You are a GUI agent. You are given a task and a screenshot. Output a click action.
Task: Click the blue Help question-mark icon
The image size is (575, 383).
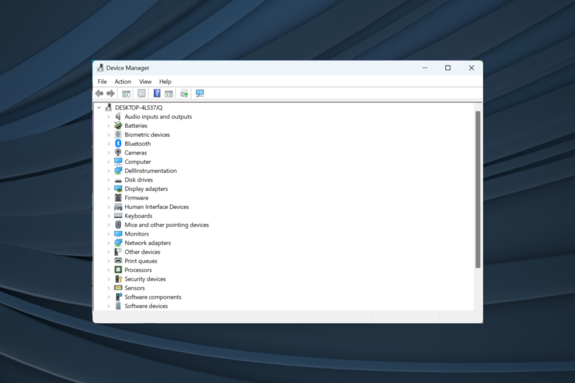[157, 93]
